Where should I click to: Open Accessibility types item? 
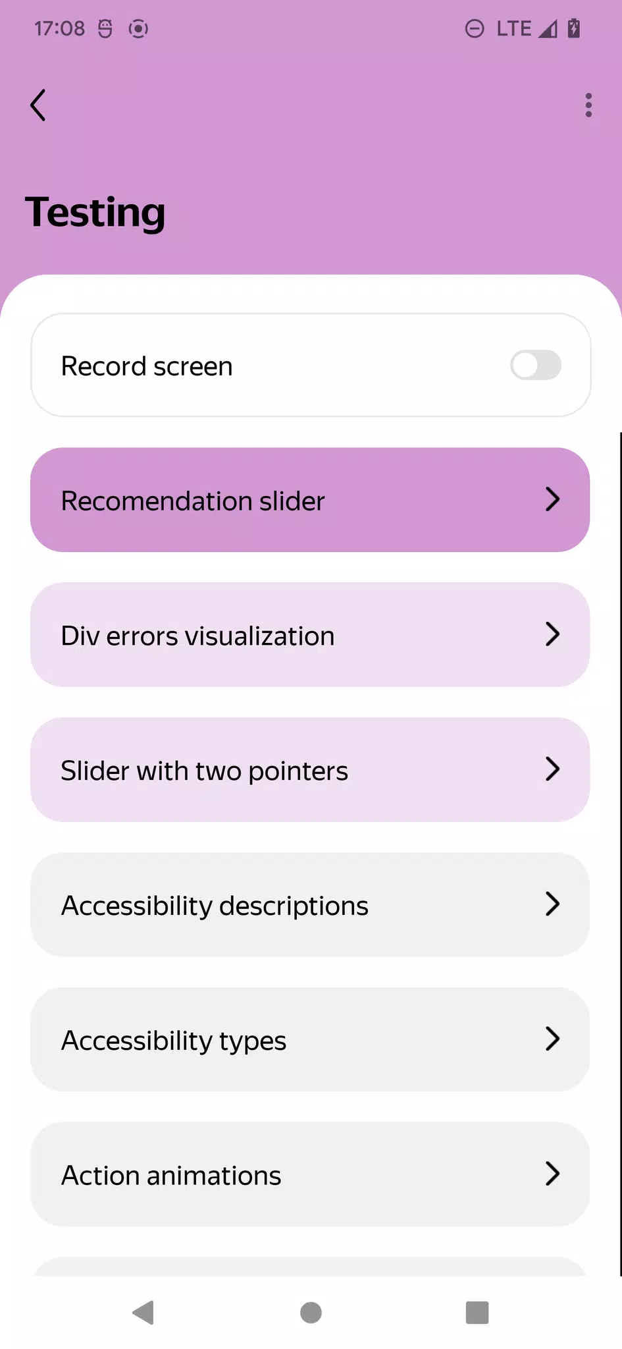pyautogui.click(x=309, y=1039)
